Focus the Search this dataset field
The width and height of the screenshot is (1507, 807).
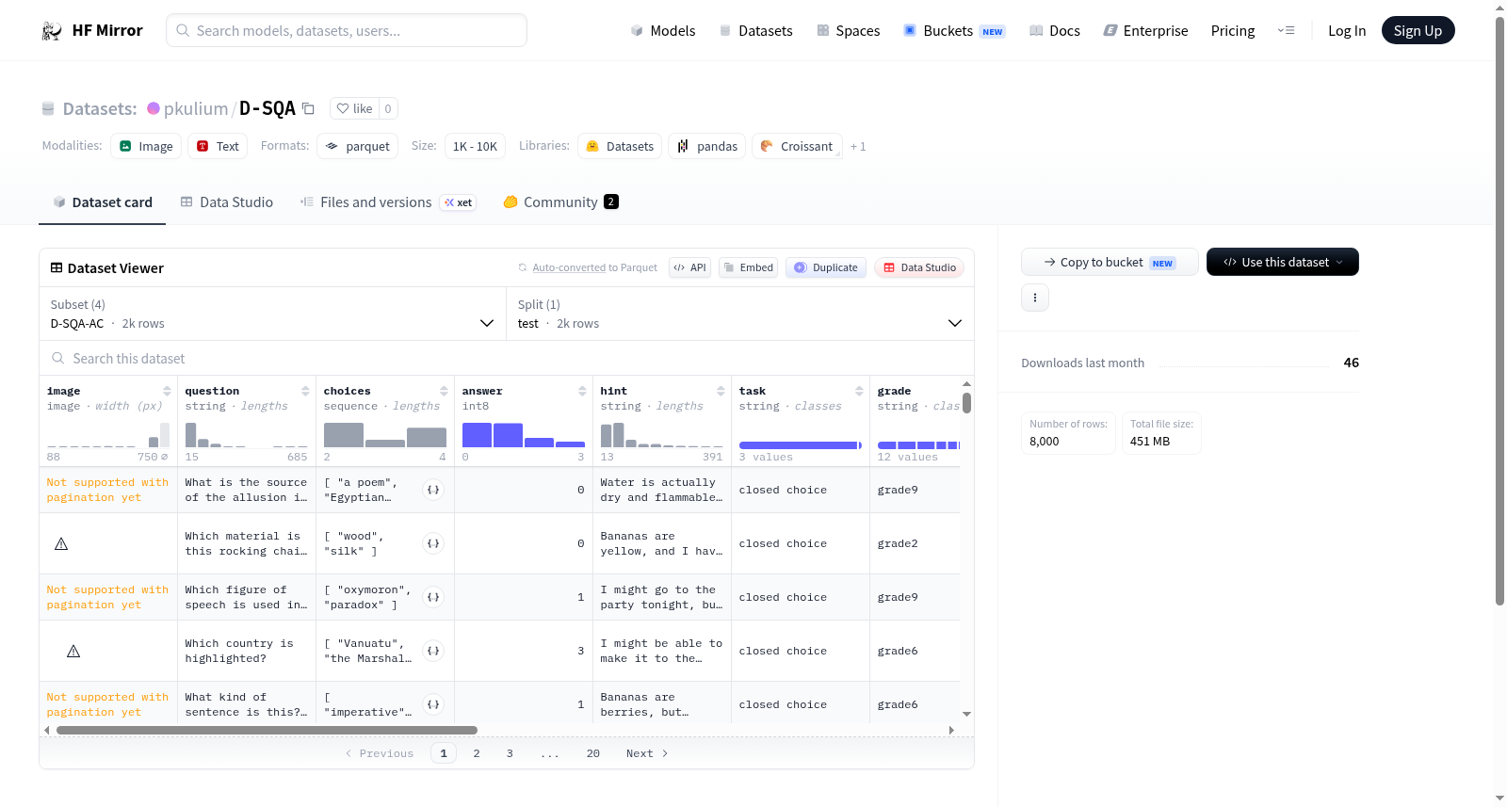pos(507,359)
